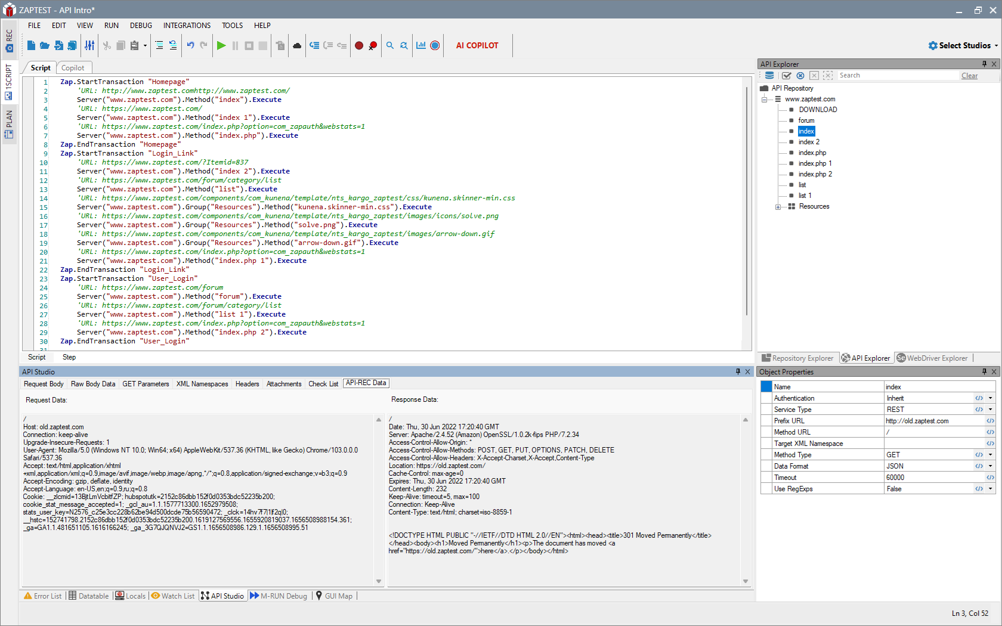Click the toolbar icon right of indent
Screen dimensions: 1002x626
click(173, 45)
